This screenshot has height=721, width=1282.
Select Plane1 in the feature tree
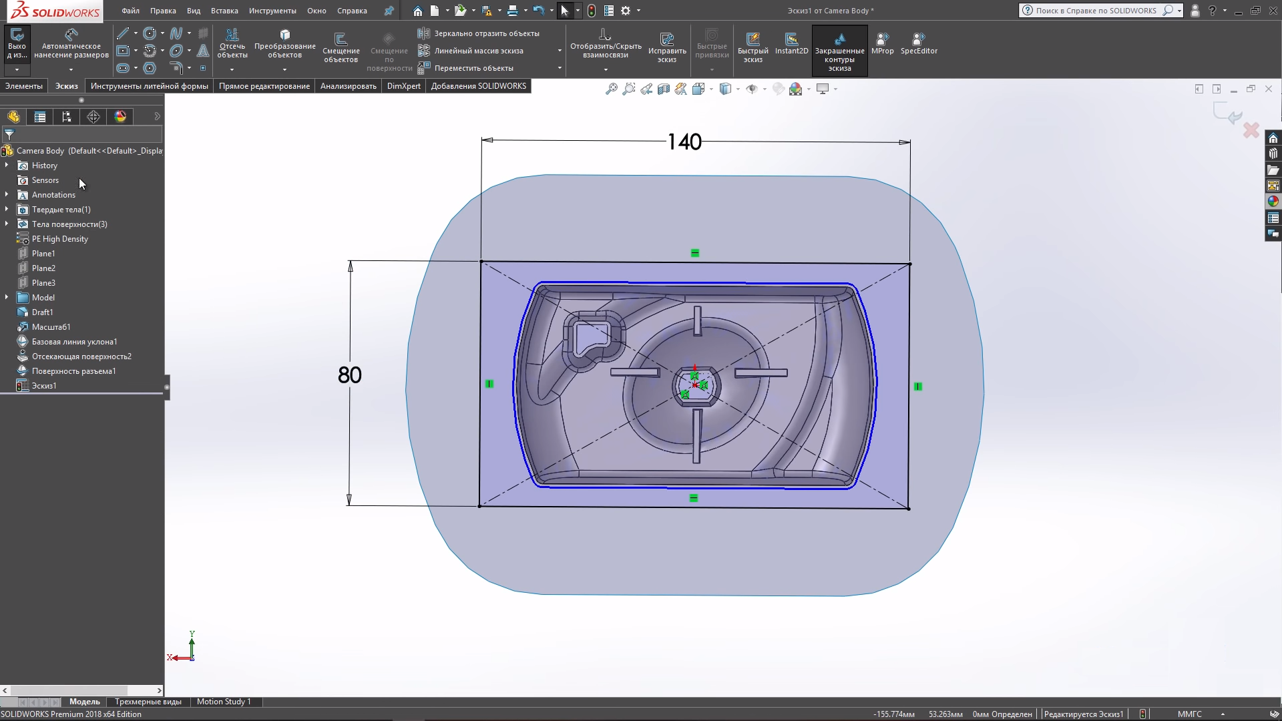43,252
